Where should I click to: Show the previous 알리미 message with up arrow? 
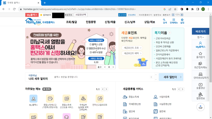pyautogui.click(x=156, y=75)
